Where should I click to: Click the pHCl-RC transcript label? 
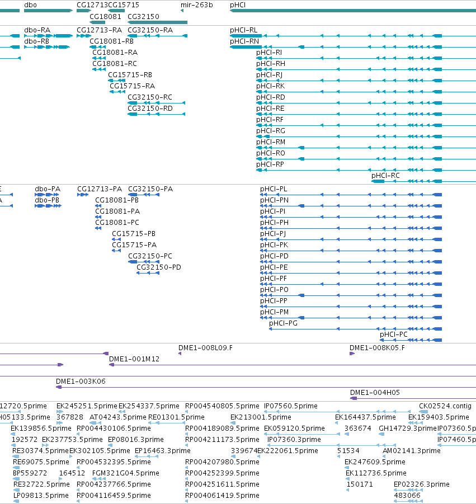385,176
